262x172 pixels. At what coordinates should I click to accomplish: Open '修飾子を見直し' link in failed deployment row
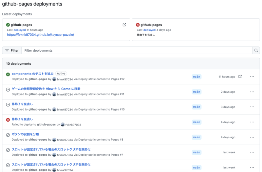(x=22, y=119)
